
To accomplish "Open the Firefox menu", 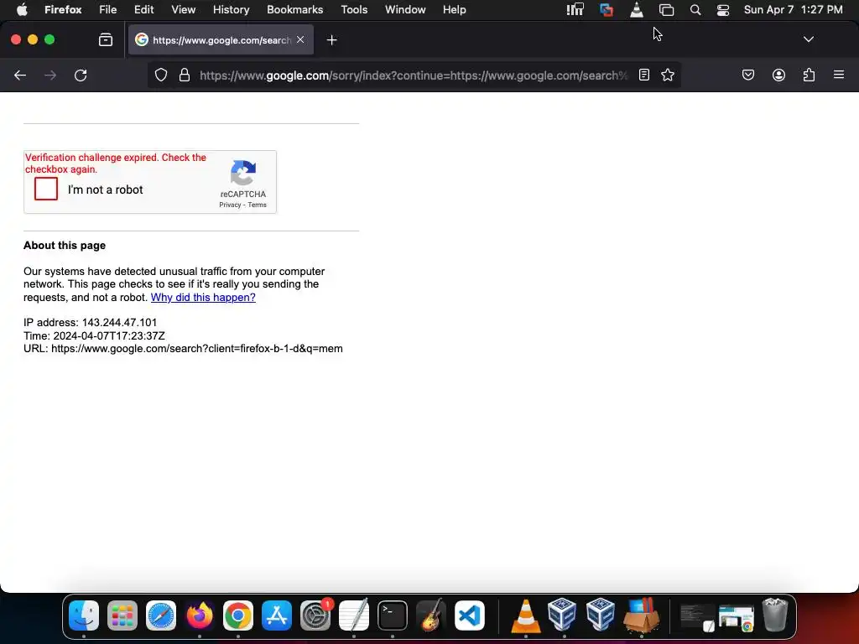I will [x=63, y=10].
